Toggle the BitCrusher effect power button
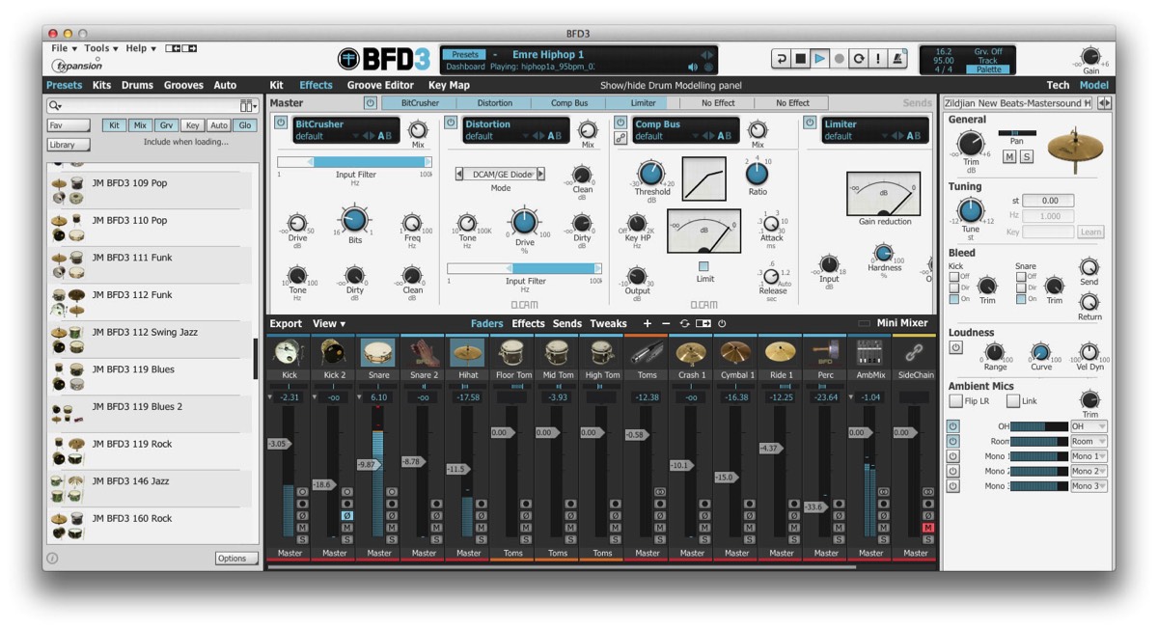Image resolution: width=1158 pixels, height=629 pixels. pyautogui.click(x=281, y=123)
